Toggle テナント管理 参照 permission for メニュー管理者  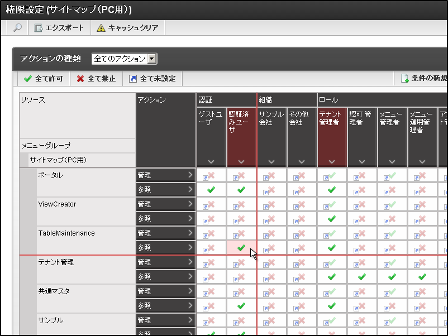pyautogui.click(x=392, y=277)
